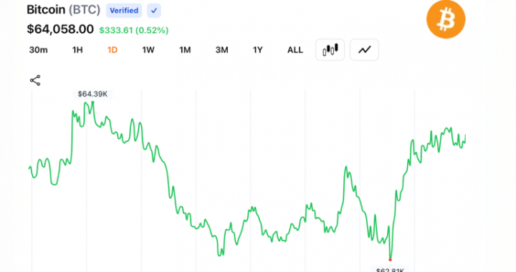The width and height of the screenshot is (516, 272).
Task: Click the orange Bitcoin logo
Action: pyautogui.click(x=446, y=19)
